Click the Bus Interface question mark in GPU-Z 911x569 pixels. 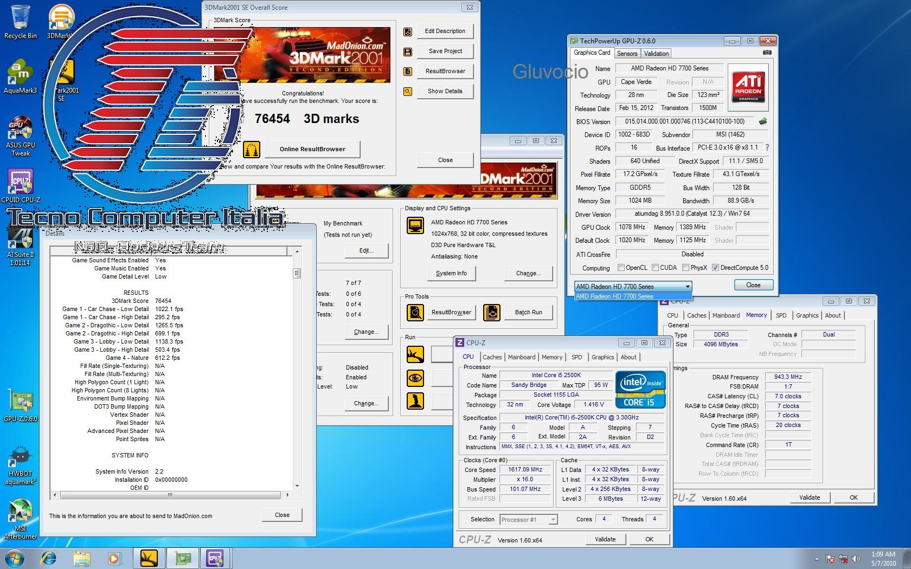[767, 147]
